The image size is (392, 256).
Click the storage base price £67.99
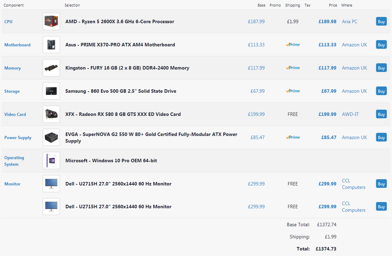click(x=258, y=91)
